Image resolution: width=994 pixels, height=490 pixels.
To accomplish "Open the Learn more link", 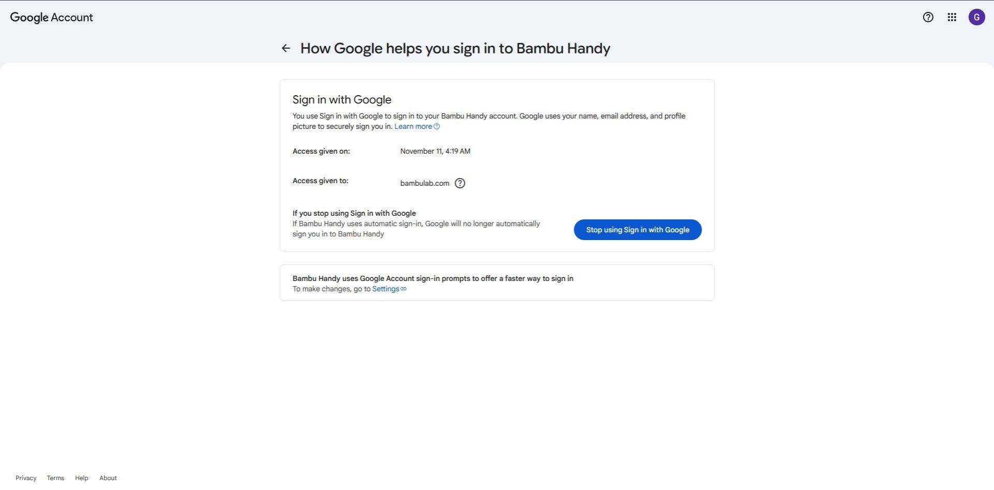I will 413,127.
